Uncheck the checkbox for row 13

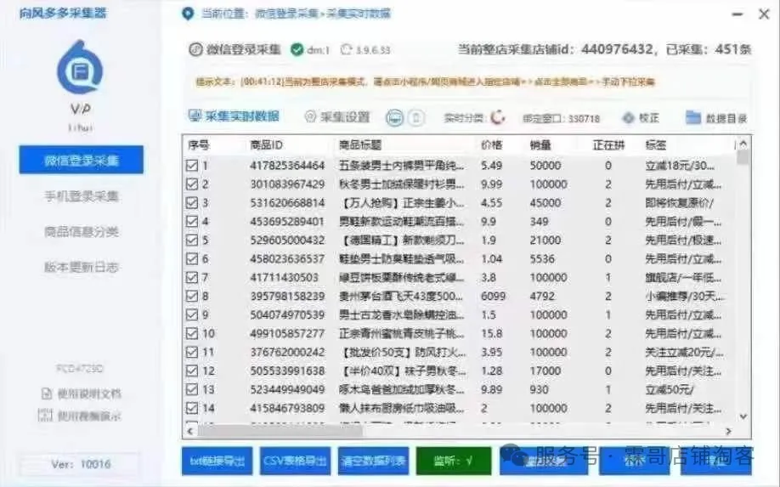tap(192, 389)
